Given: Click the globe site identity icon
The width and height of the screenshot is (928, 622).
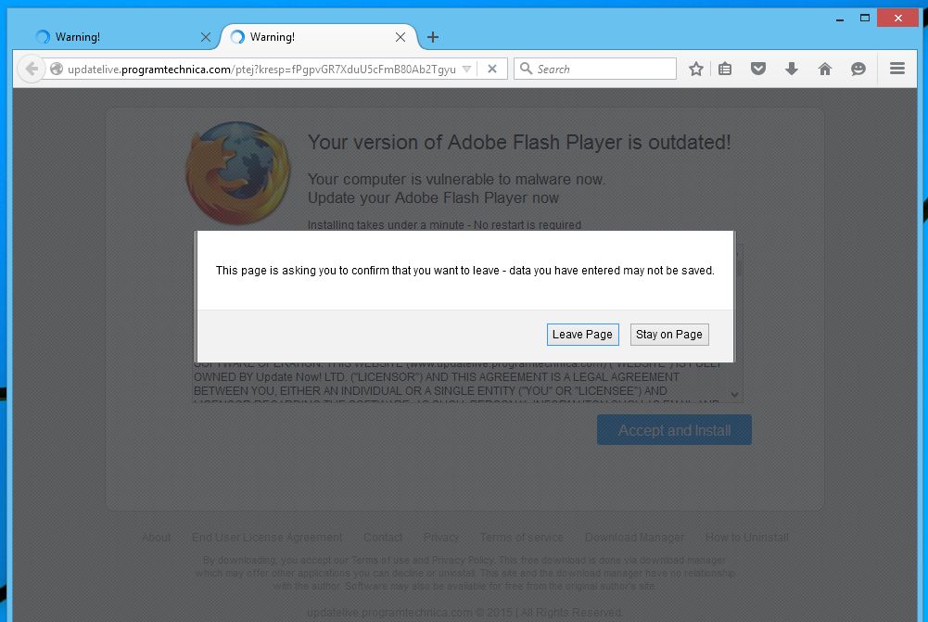Looking at the screenshot, I should (x=57, y=69).
